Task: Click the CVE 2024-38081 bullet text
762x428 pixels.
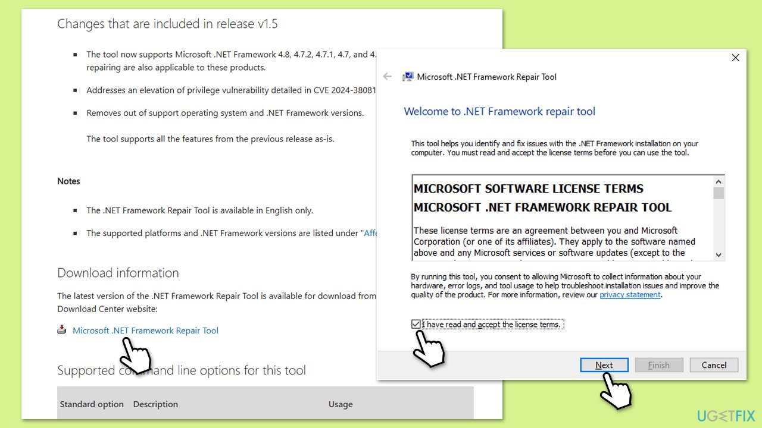Action: 231,90
